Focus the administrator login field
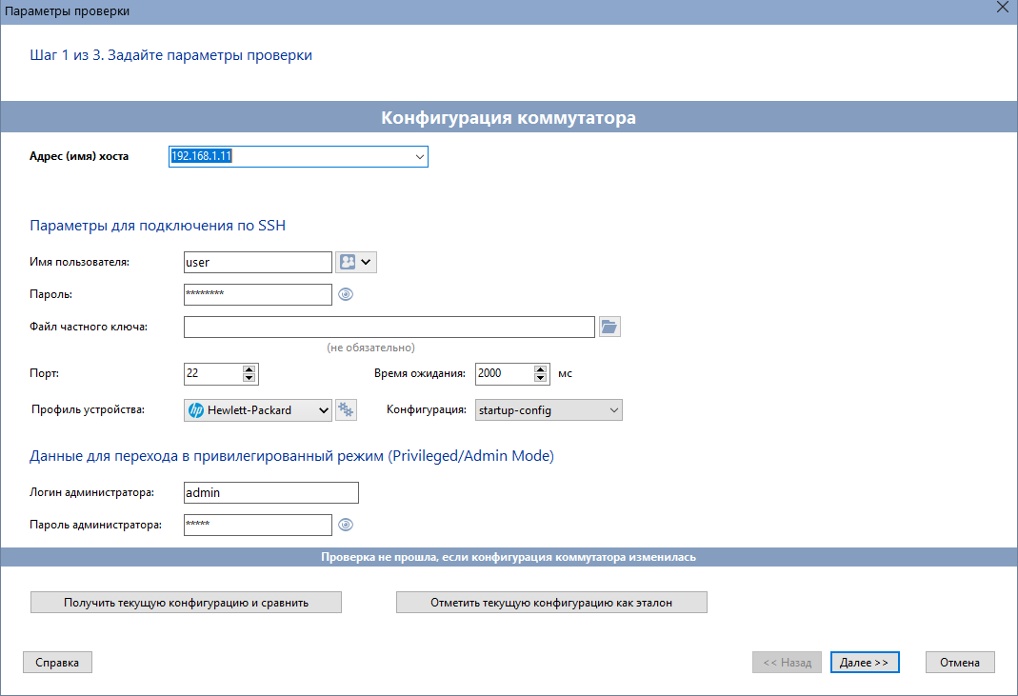This screenshot has width=1018, height=696. tap(270, 492)
